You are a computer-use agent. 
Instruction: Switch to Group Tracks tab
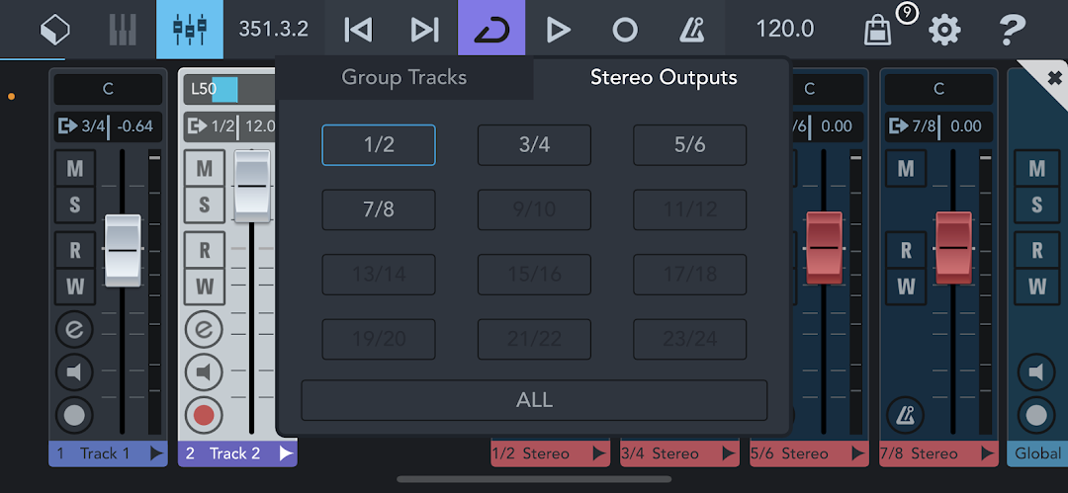point(403,77)
